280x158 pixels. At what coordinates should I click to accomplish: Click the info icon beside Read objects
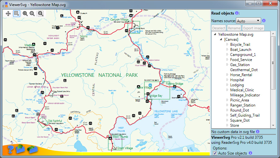point(237,13)
